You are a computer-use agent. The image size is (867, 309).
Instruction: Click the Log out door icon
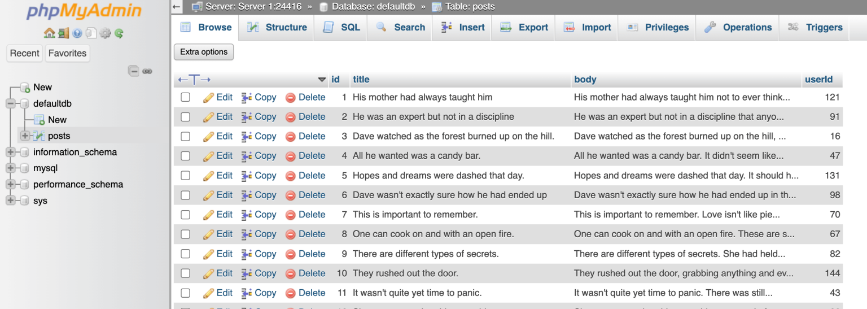click(63, 33)
